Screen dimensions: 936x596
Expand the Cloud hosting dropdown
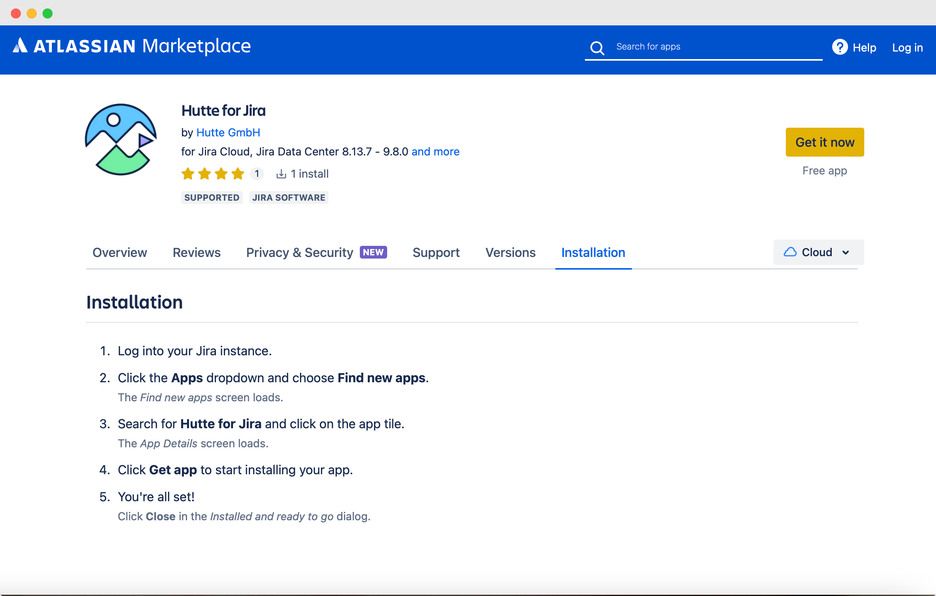(846, 253)
